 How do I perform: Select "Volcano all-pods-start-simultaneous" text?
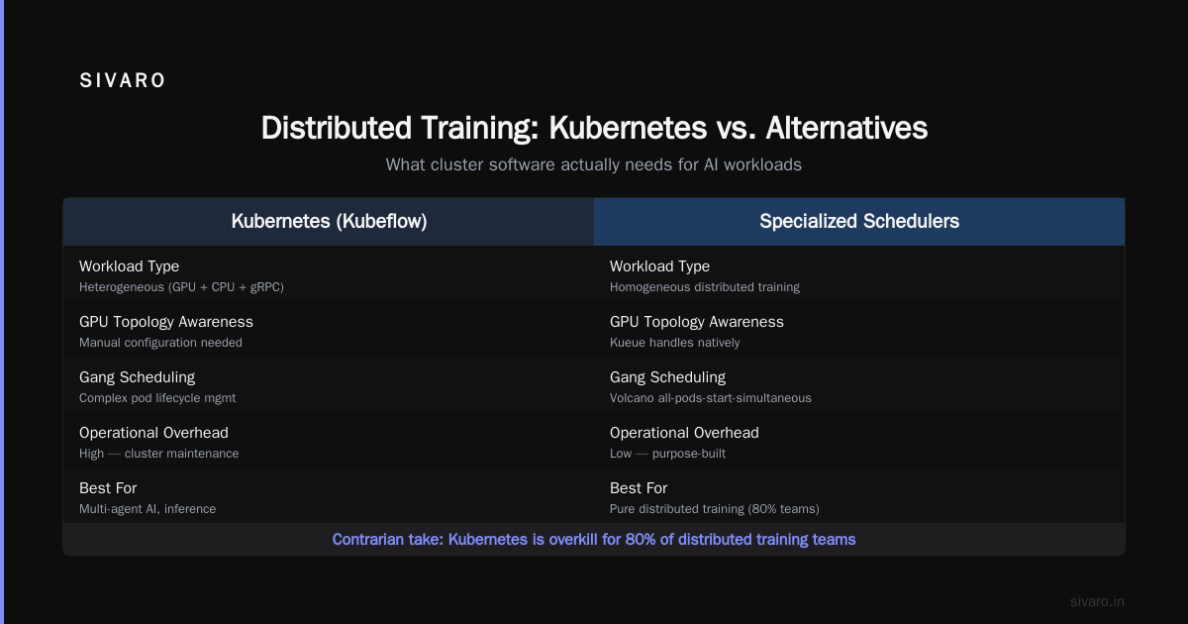pos(711,398)
